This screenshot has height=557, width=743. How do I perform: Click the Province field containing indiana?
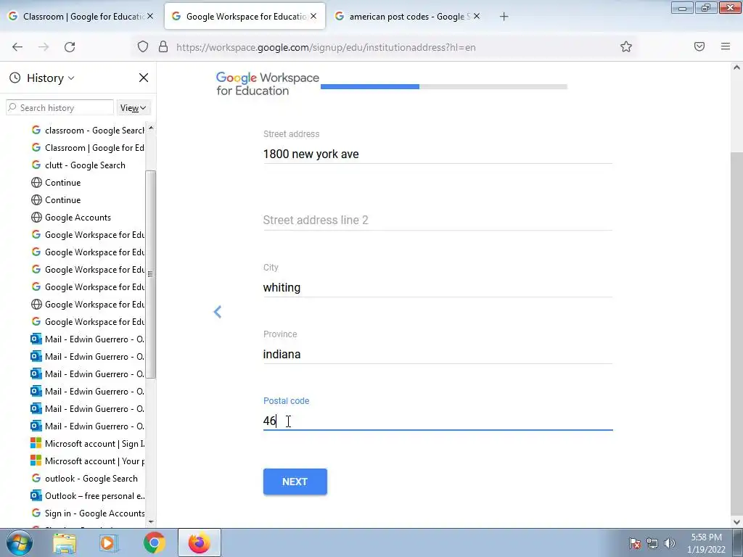coord(438,354)
